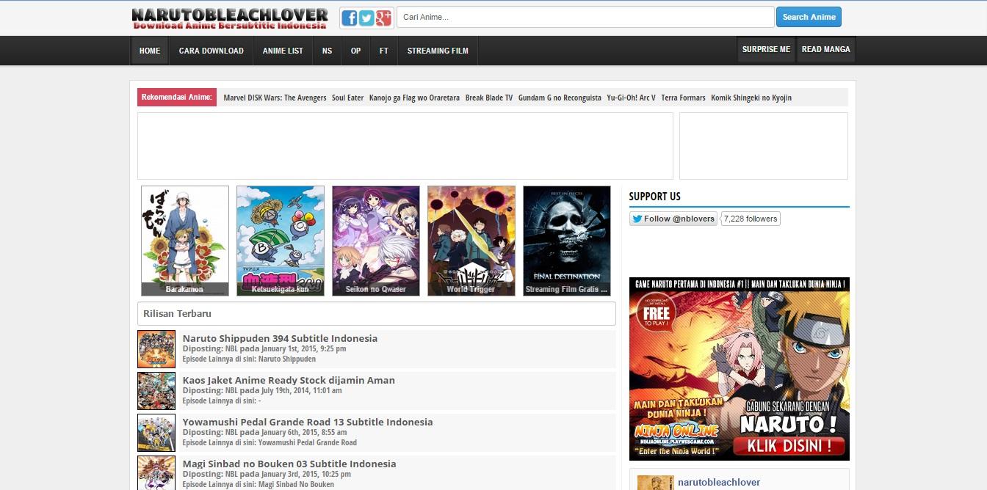Open the Final Destination streaming film poster
Viewport: 987px width, 490px height.
coord(567,241)
